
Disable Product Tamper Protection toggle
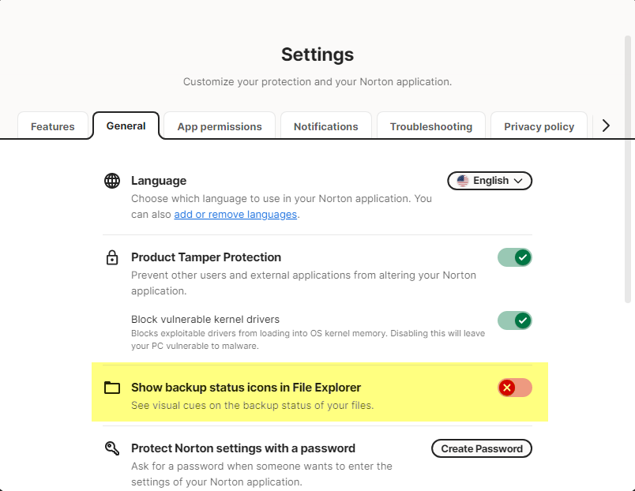tap(514, 257)
